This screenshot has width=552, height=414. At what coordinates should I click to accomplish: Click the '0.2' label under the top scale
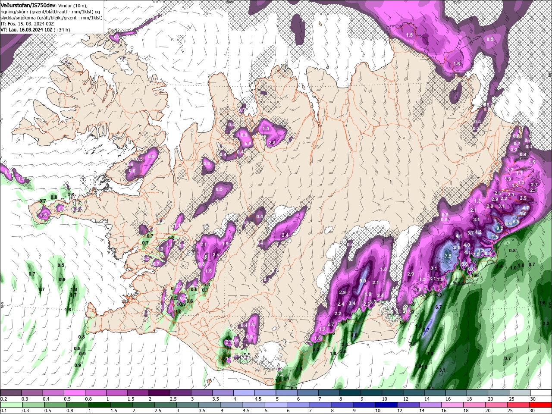4,399
